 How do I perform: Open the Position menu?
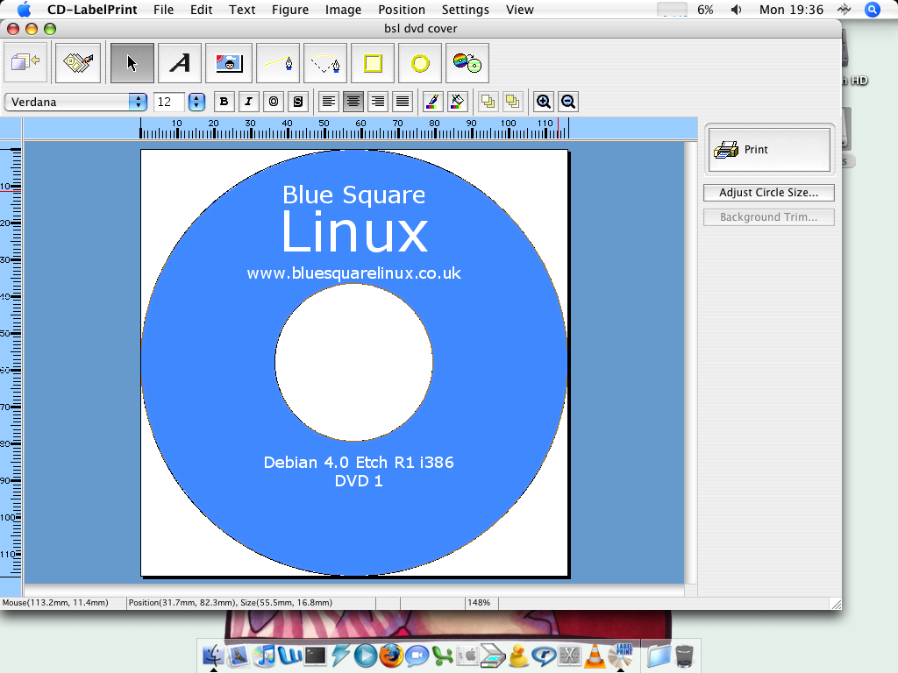[x=402, y=10]
